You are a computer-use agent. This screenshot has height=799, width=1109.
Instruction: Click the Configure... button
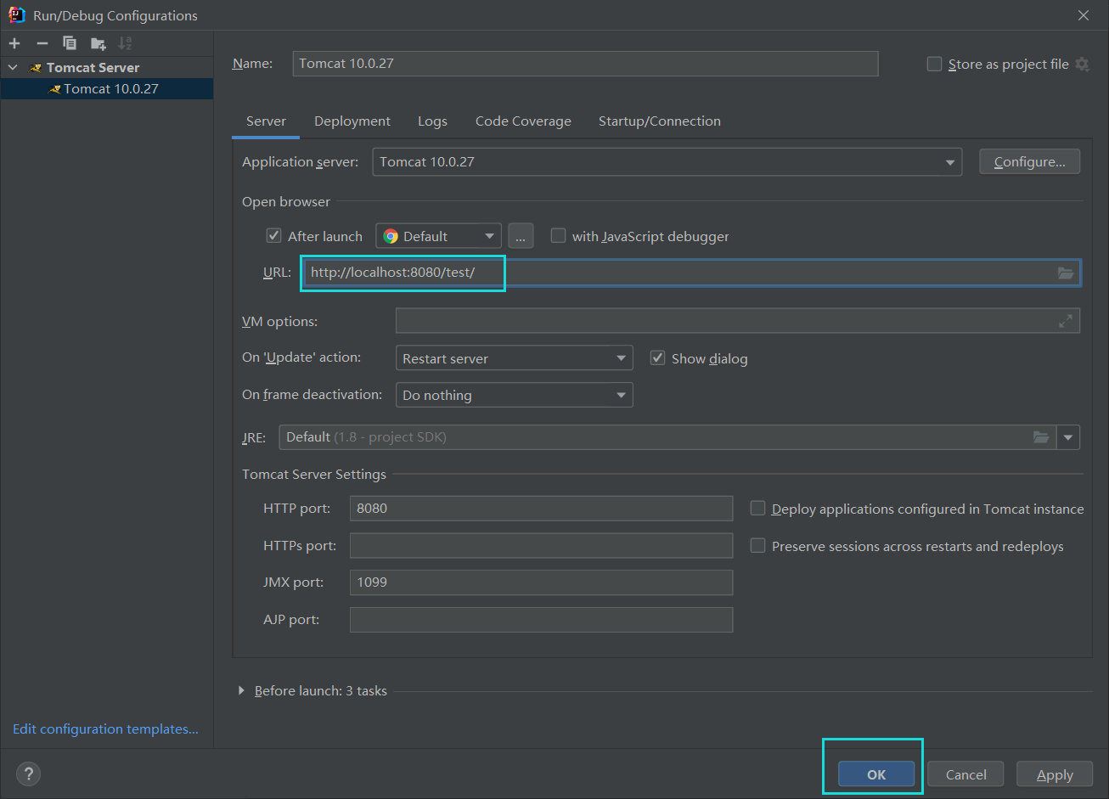point(1029,161)
